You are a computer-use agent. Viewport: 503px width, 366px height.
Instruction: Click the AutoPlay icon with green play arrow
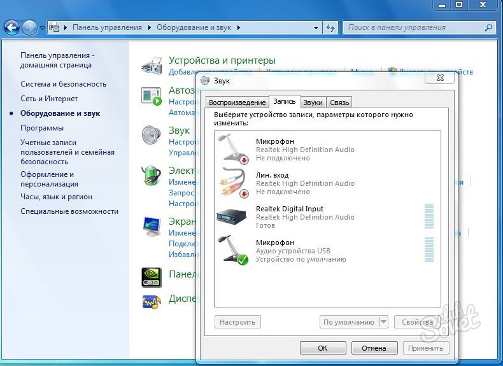(151, 96)
